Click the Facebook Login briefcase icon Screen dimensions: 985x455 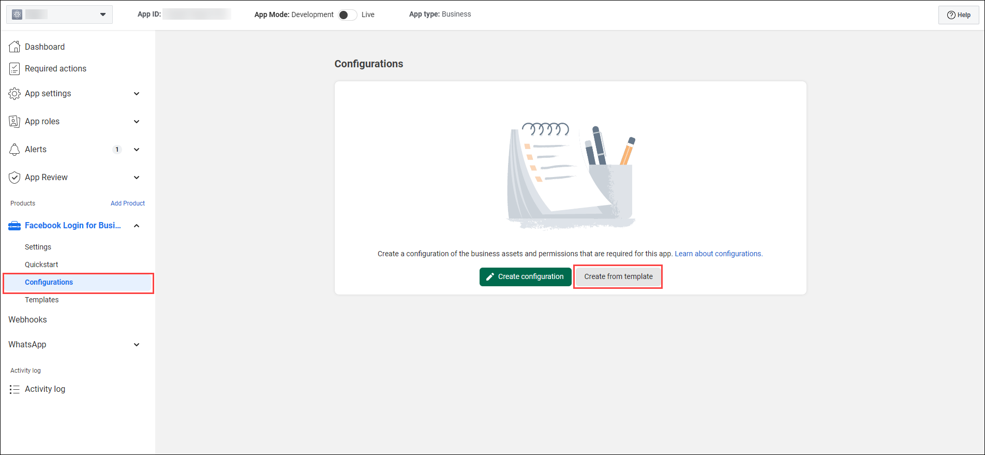pos(14,226)
